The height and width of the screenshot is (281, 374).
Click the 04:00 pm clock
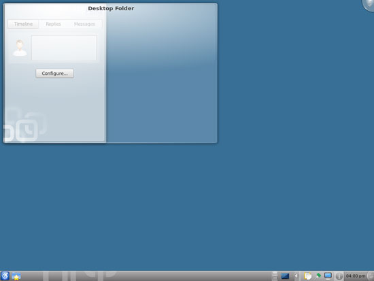[356, 276]
